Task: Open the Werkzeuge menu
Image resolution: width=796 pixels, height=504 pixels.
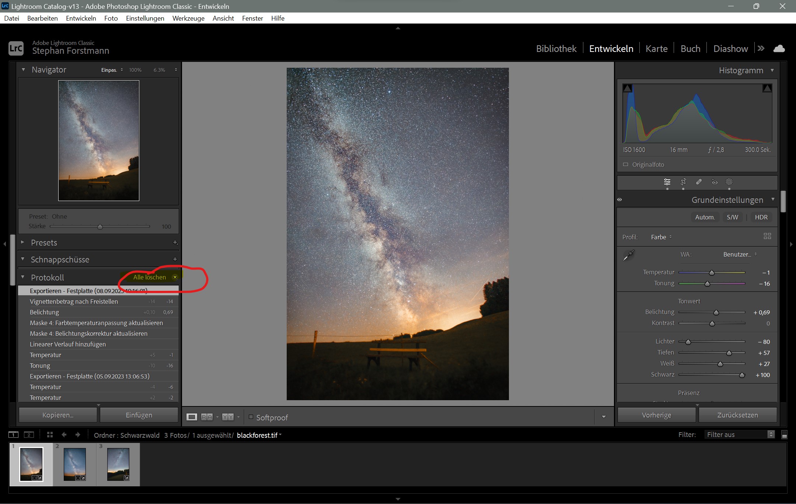Action: [188, 18]
